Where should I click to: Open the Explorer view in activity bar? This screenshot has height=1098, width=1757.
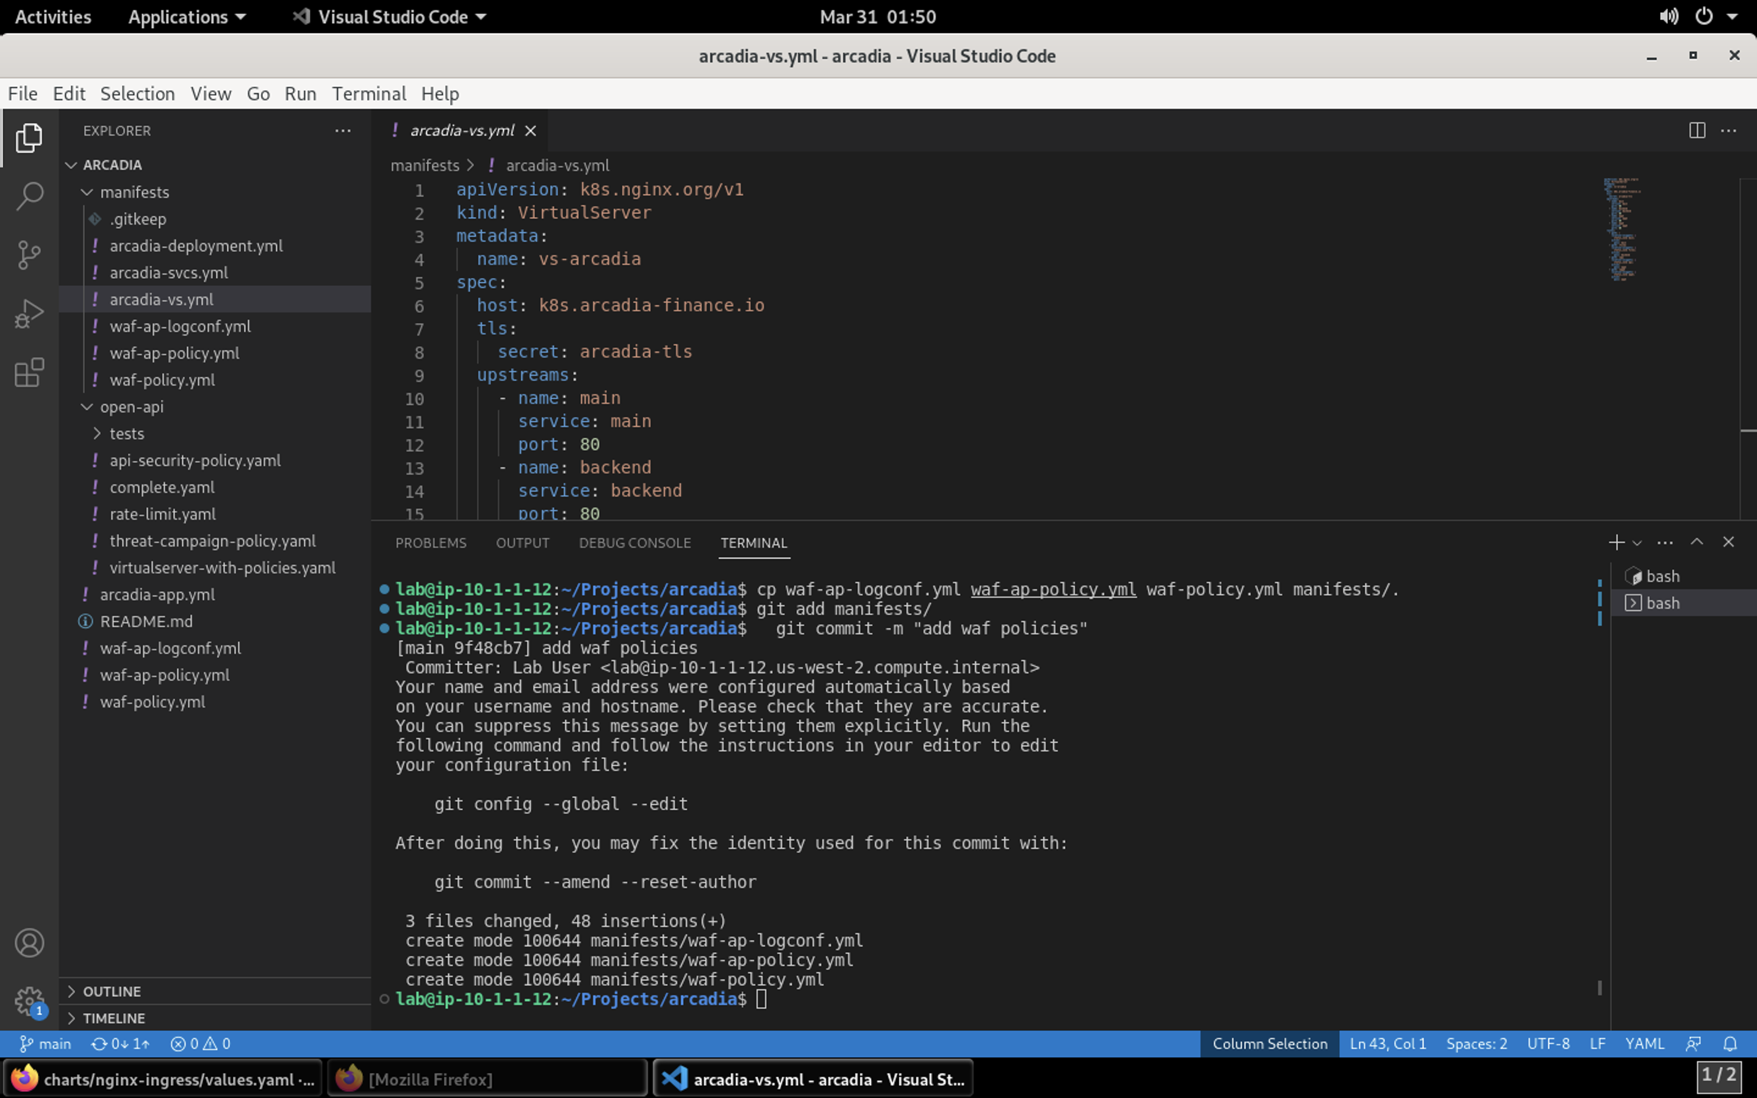pyautogui.click(x=29, y=138)
